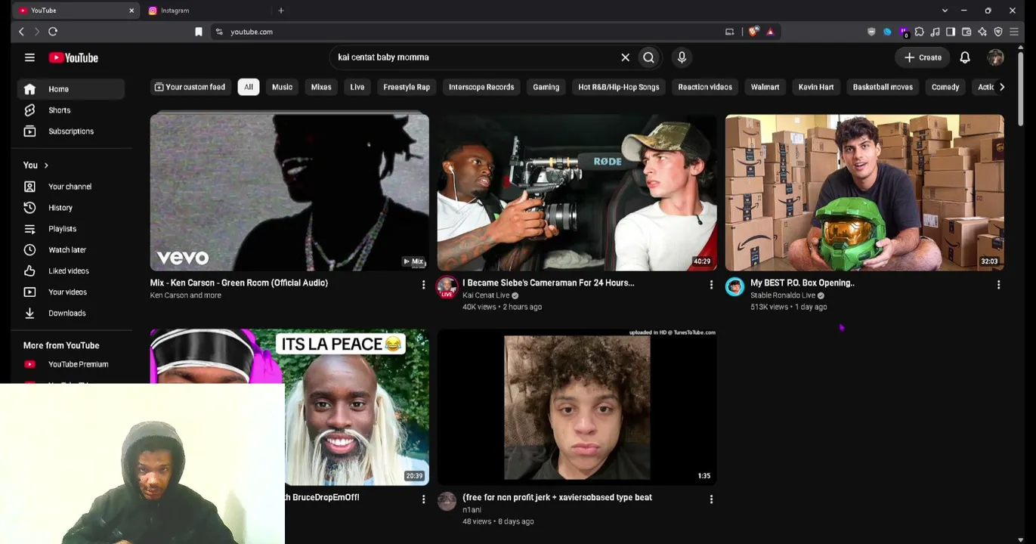Image resolution: width=1036 pixels, height=544 pixels.
Task: Open options for the Ken Carson mix
Action: [x=423, y=285]
